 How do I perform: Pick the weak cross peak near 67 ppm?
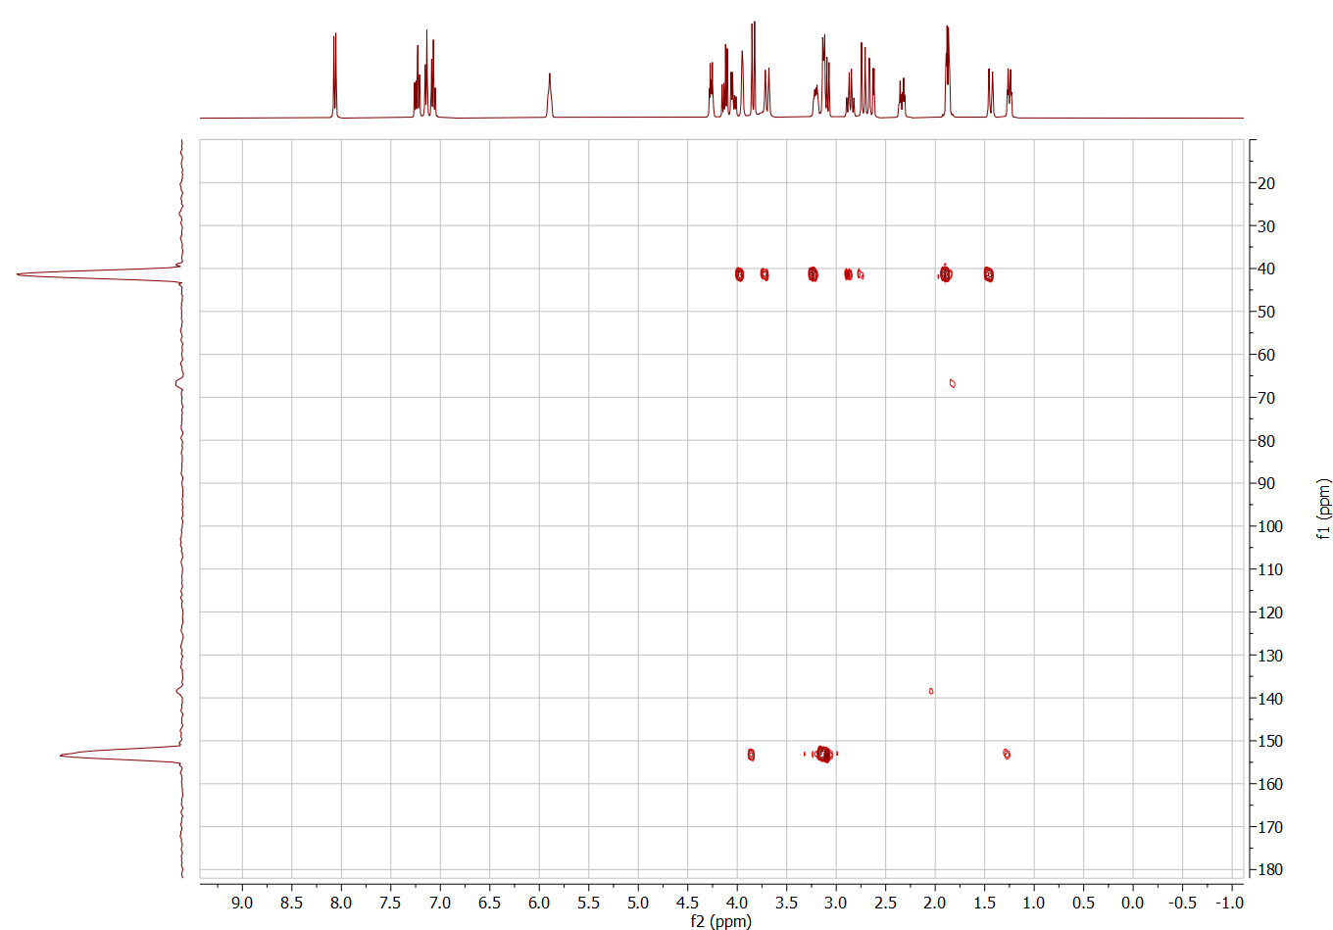[953, 383]
